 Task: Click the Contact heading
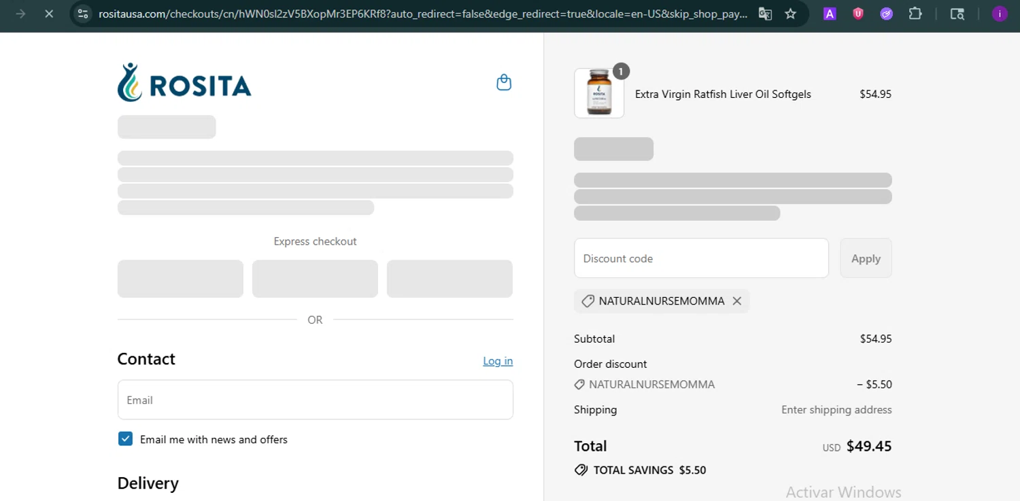(x=146, y=359)
